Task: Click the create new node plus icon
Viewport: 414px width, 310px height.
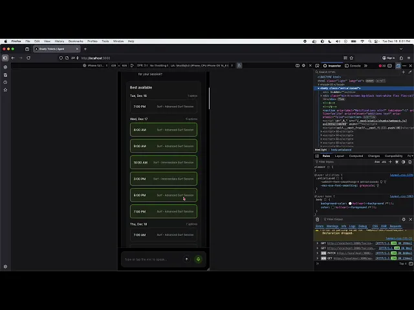Action: pos(403,72)
